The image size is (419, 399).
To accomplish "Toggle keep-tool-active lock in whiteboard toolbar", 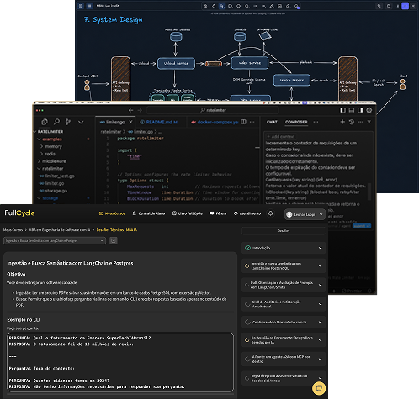I will [x=205, y=6].
